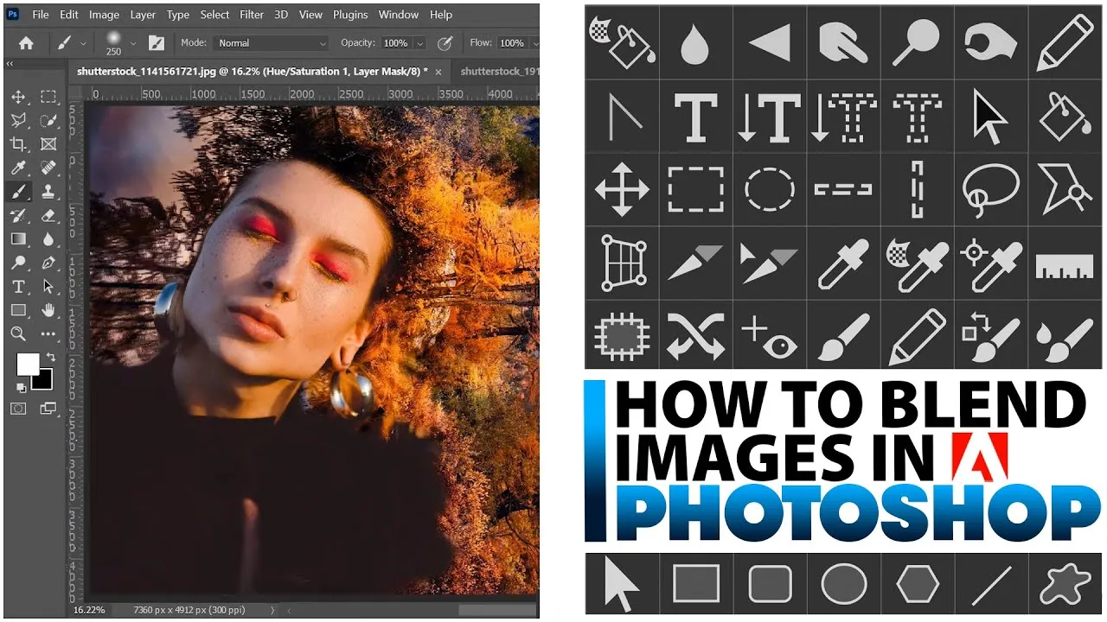1107x622 pixels.
Task: Select the Polygonal Lasso tool in left toolbar
Action: 18,120
